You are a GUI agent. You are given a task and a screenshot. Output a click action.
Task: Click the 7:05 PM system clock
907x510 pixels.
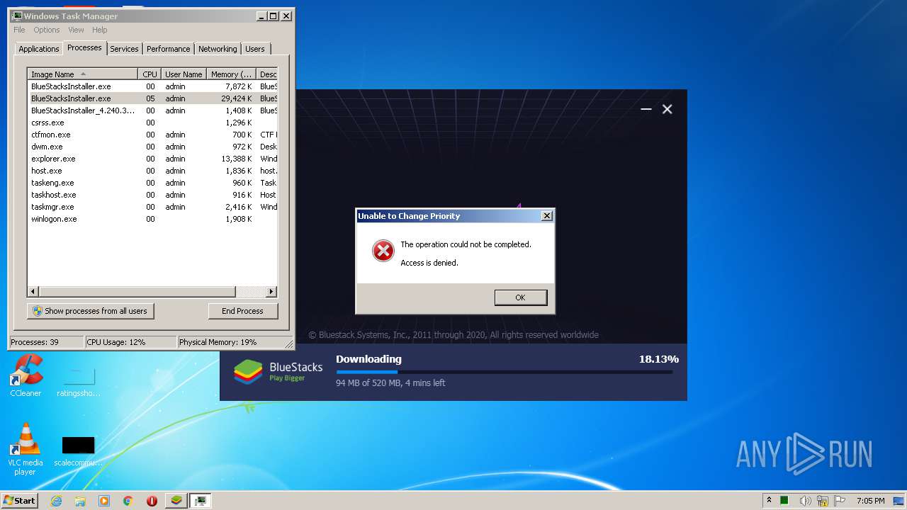[x=870, y=501]
